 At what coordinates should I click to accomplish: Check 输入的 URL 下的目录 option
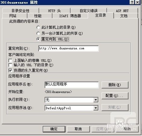(10, 65)
